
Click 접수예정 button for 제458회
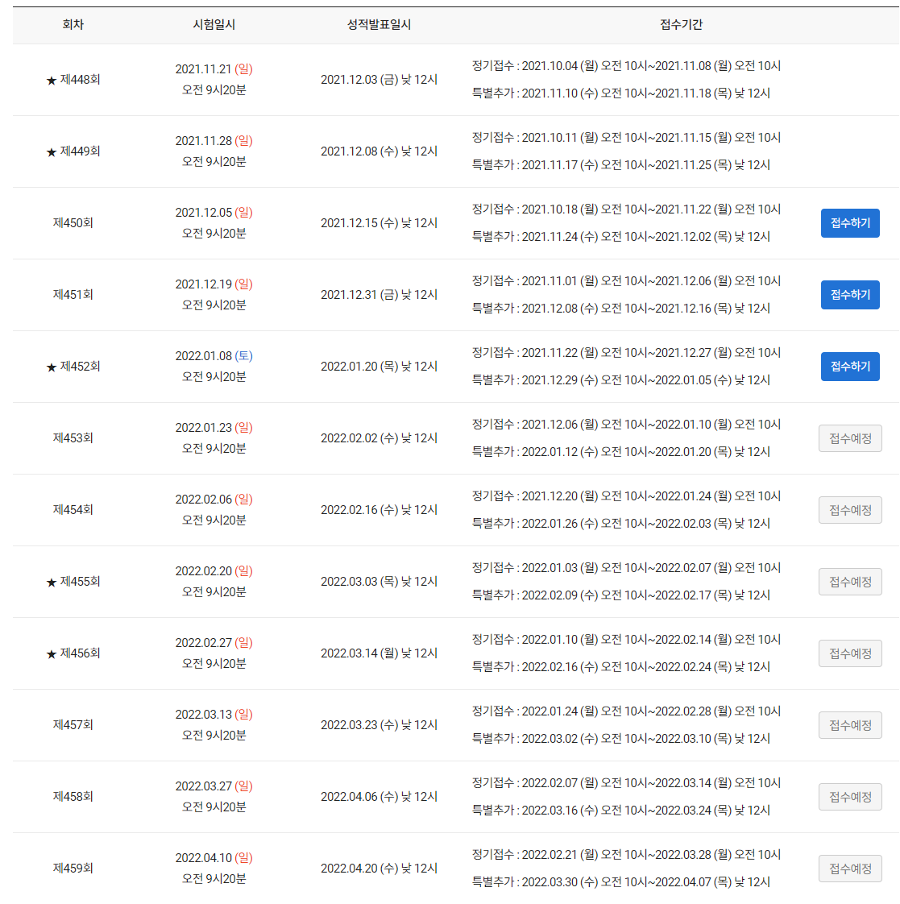[x=850, y=798]
